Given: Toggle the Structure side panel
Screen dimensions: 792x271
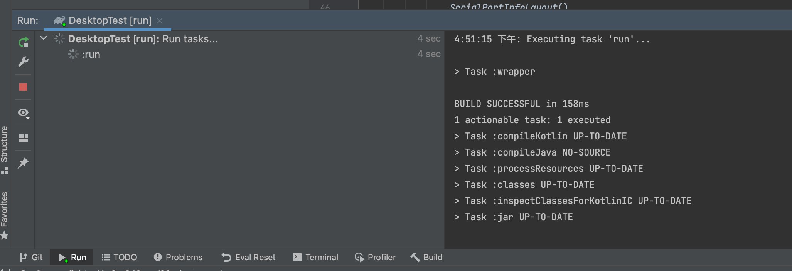Looking at the screenshot, I should point(4,149).
